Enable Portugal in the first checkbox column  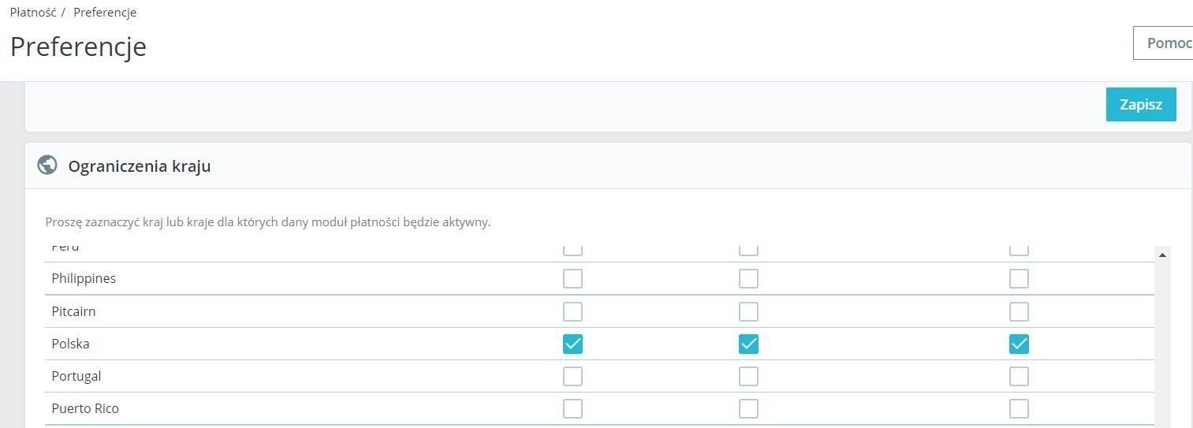[x=573, y=376]
